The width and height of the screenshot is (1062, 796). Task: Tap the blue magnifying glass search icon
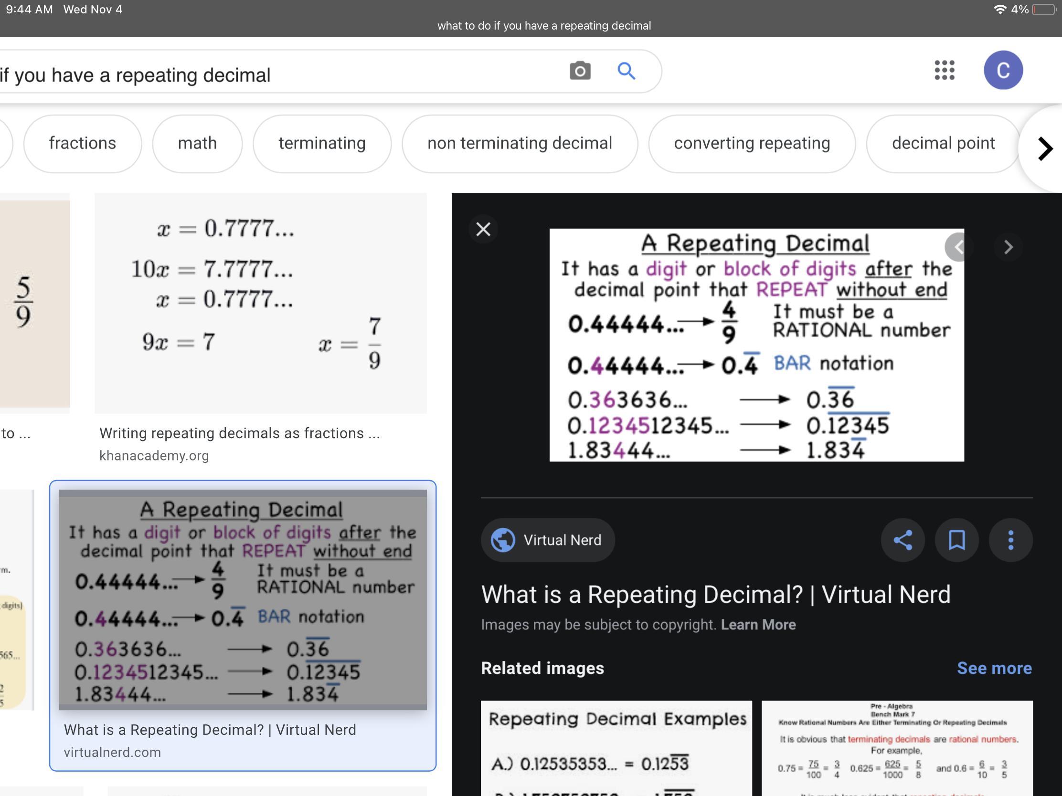626,71
